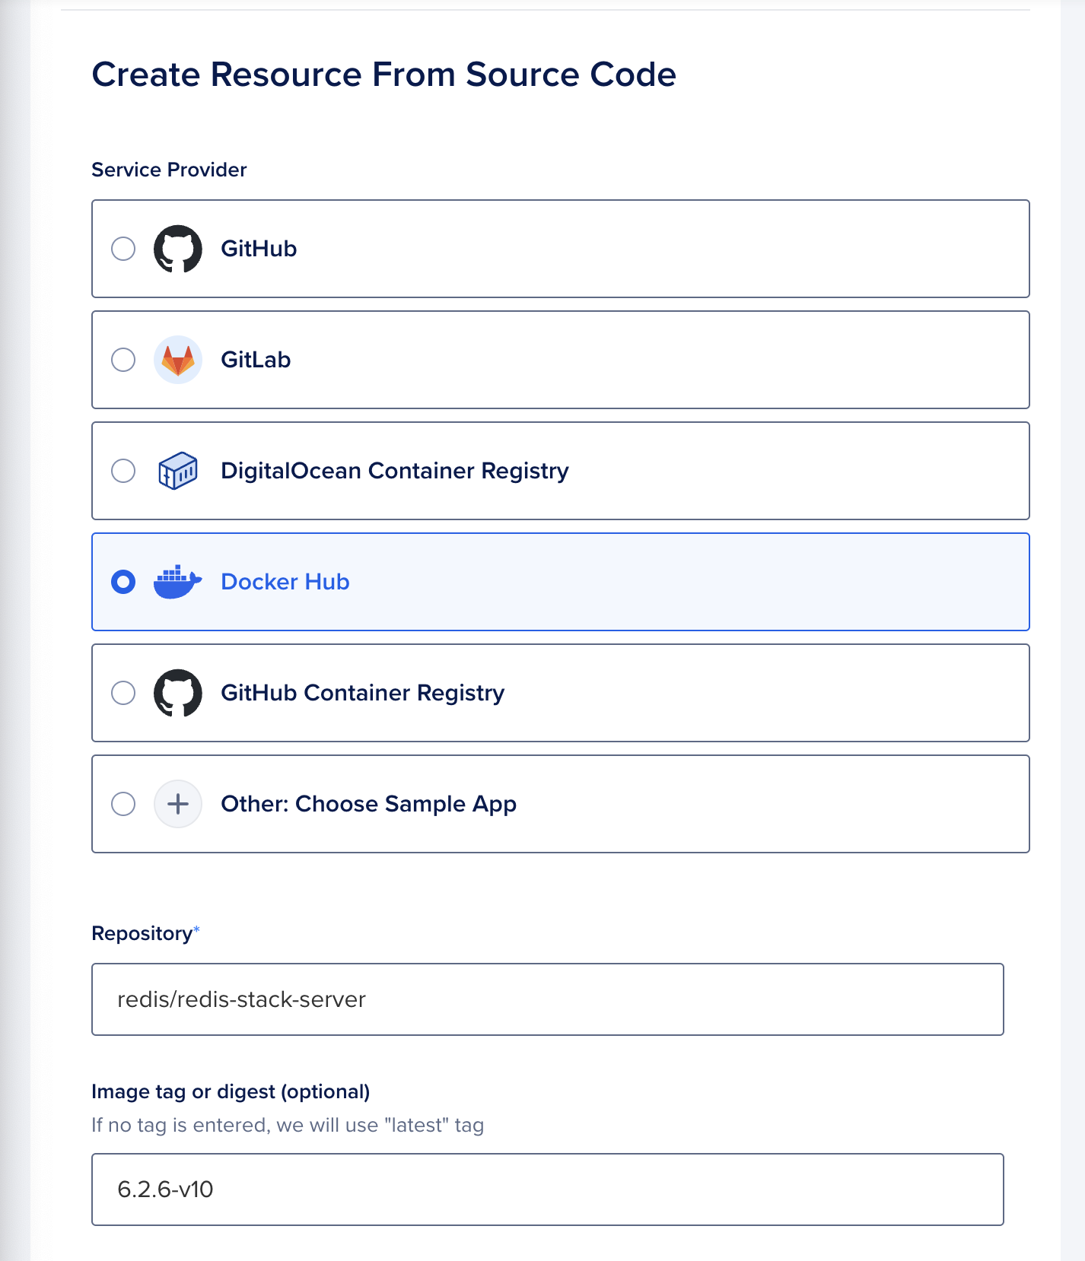Click the latest tag hint text

coord(288,1126)
